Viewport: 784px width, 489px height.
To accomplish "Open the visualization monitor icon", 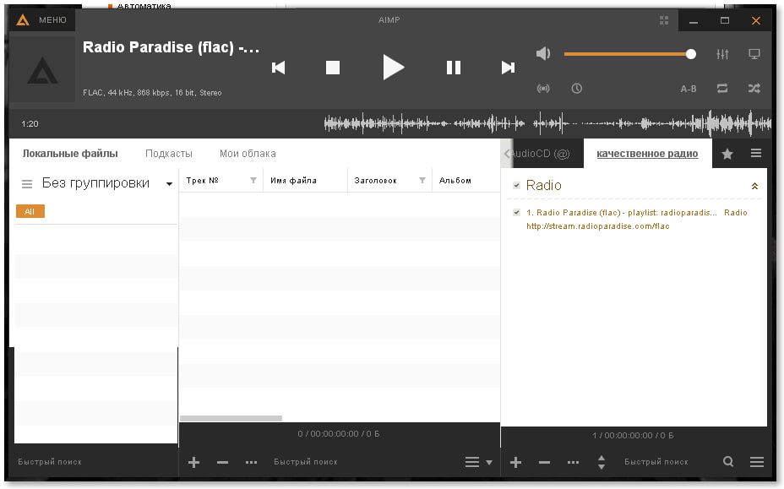I will [x=754, y=54].
